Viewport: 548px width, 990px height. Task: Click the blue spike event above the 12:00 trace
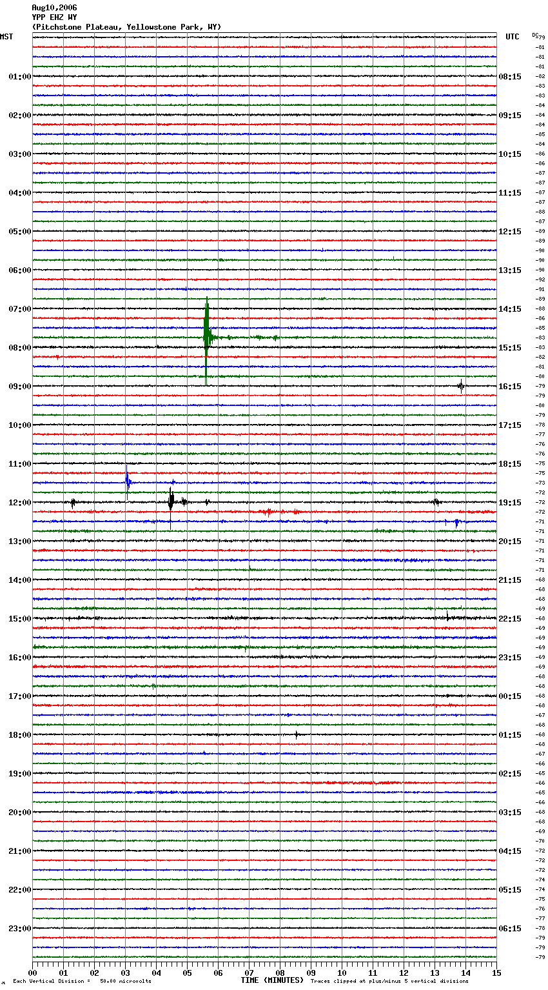point(128,481)
